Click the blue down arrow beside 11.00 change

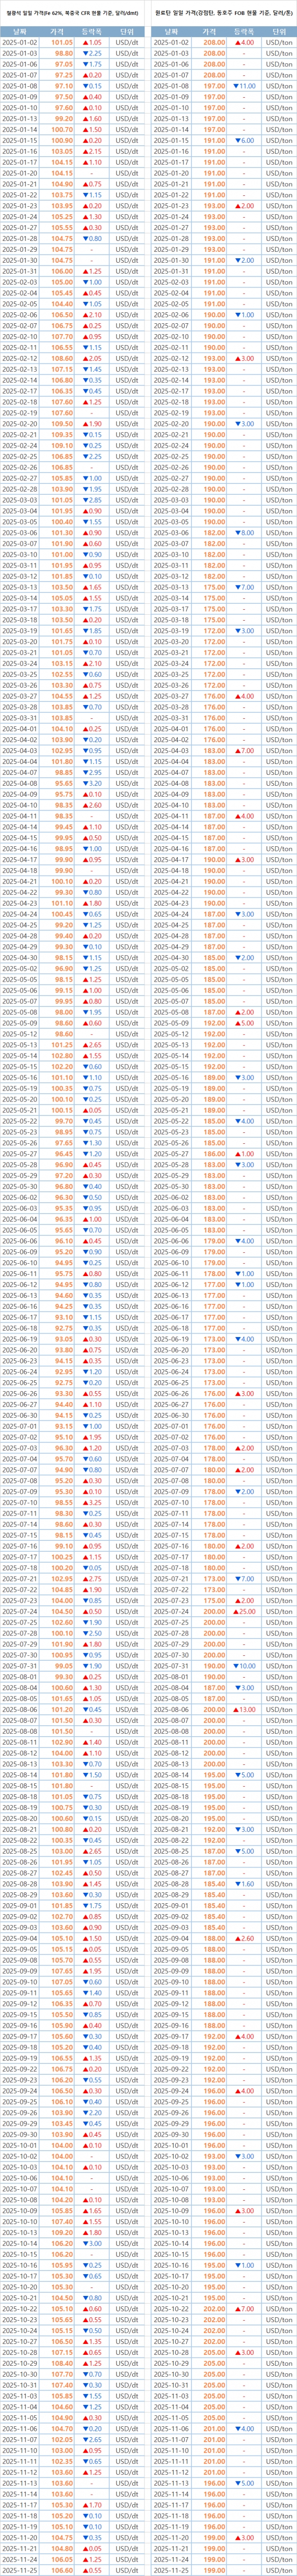pos(235,86)
